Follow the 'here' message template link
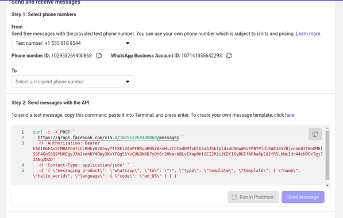 pyautogui.click(x=290, y=115)
